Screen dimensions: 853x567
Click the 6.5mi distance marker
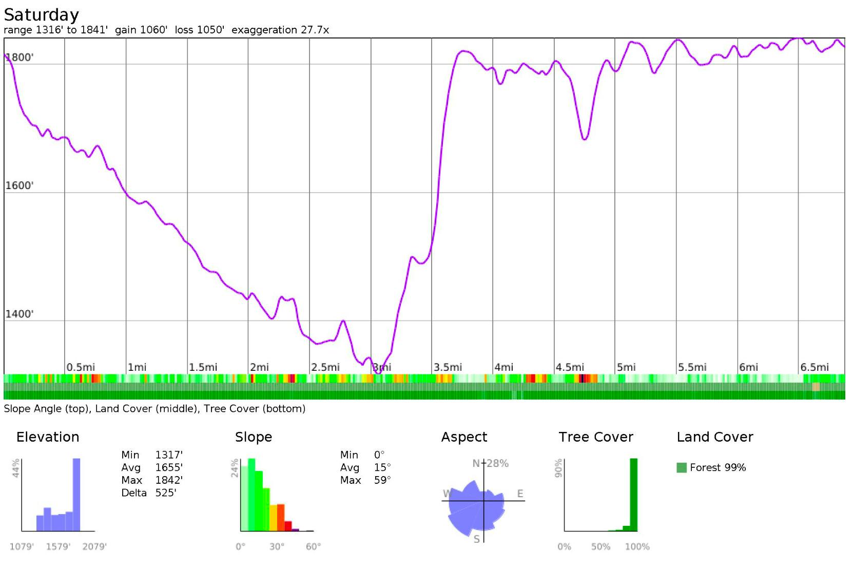815,367
